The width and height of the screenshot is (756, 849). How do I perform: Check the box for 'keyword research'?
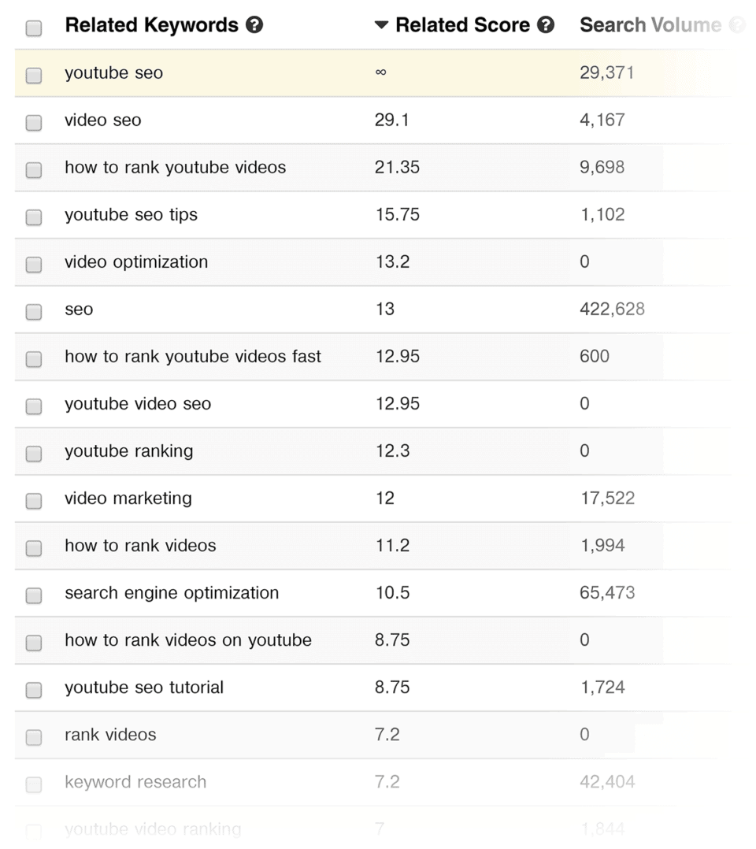coord(33,784)
